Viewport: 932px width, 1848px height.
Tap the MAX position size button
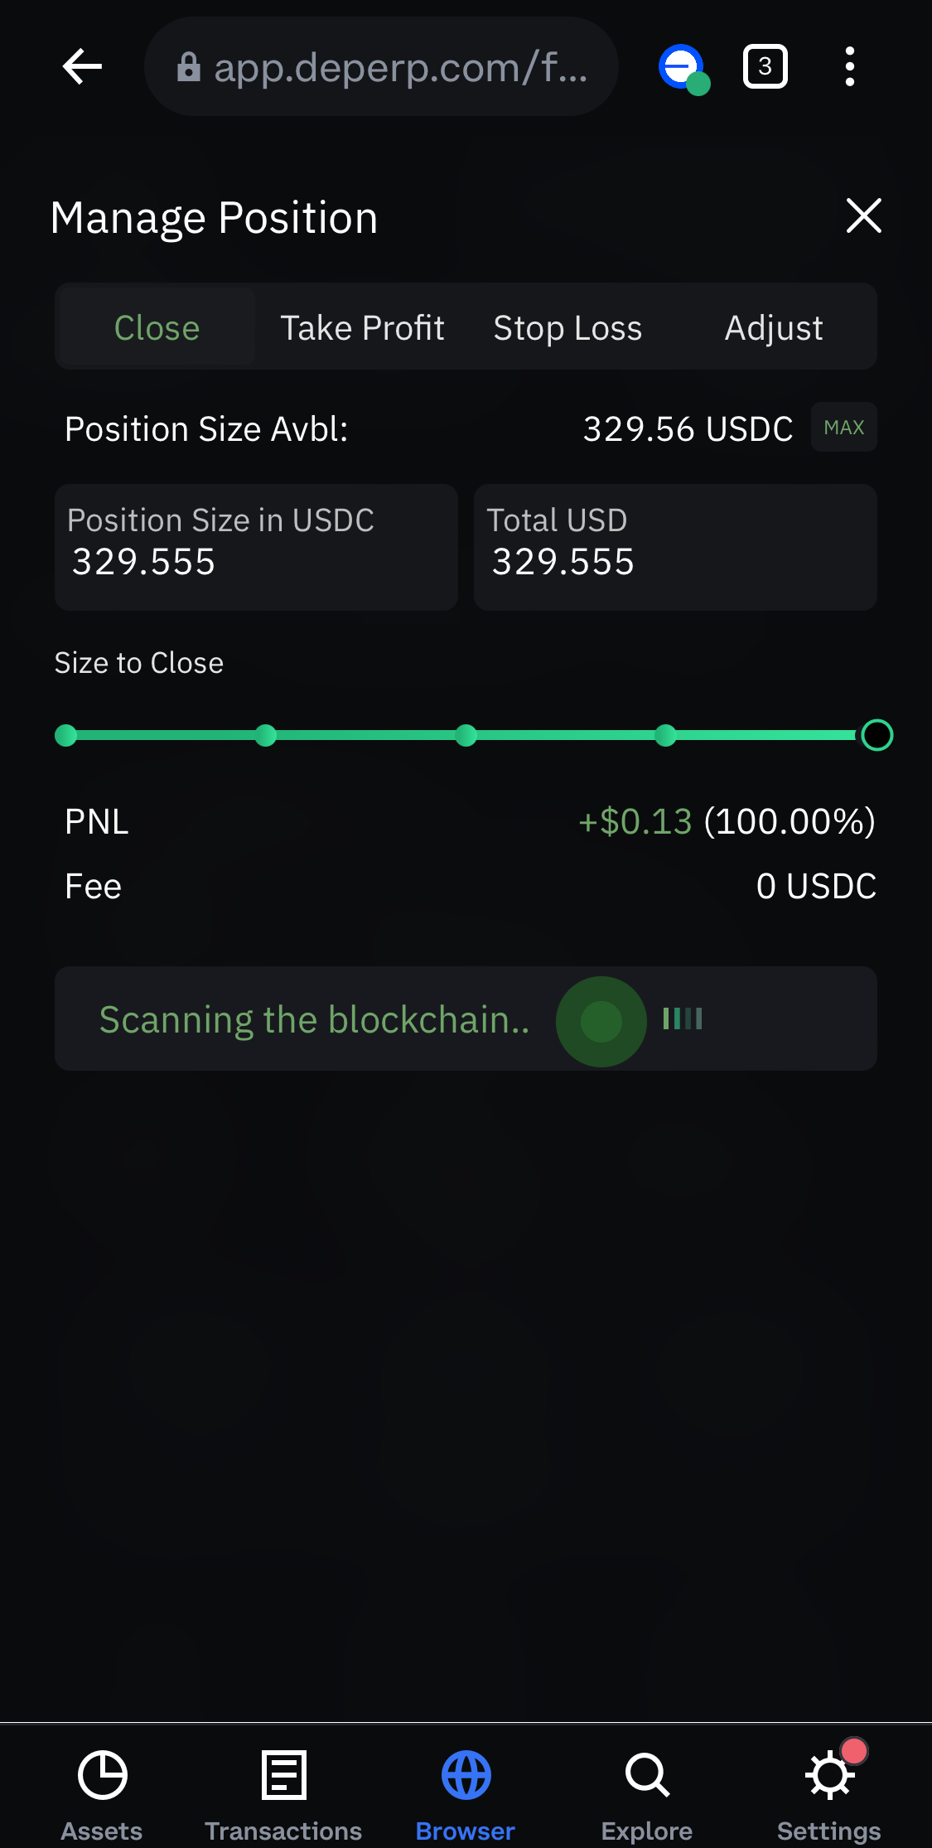coord(843,427)
